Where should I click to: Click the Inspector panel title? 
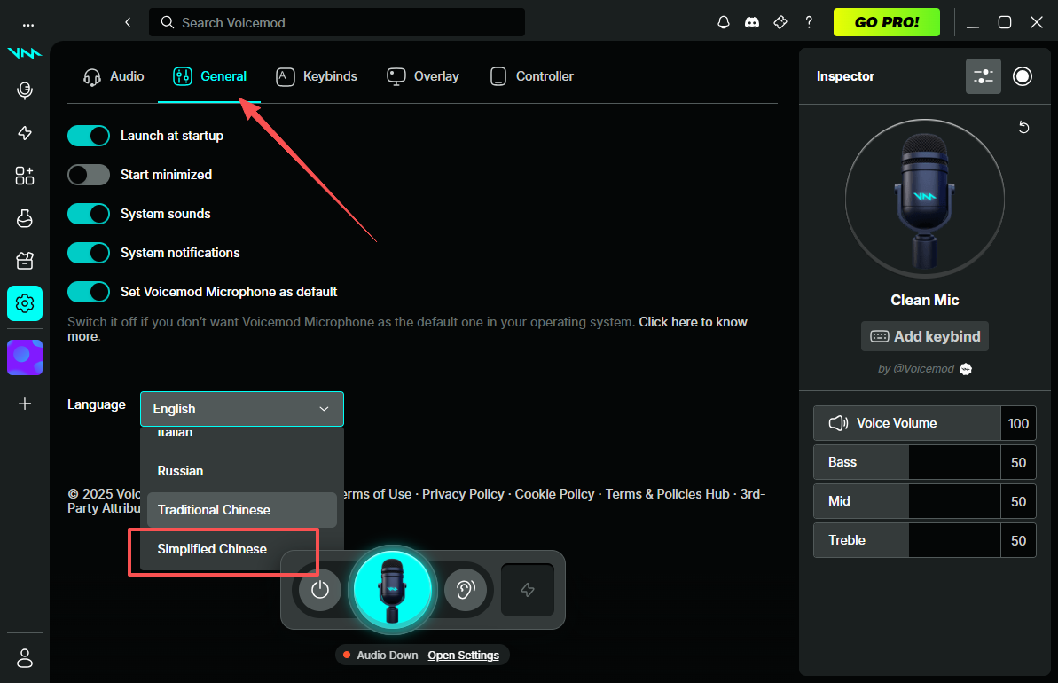[845, 76]
